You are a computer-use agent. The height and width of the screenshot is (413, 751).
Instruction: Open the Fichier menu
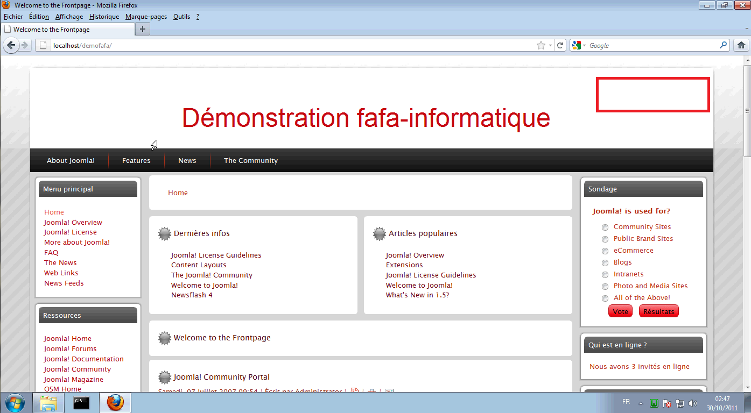(x=13, y=17)
